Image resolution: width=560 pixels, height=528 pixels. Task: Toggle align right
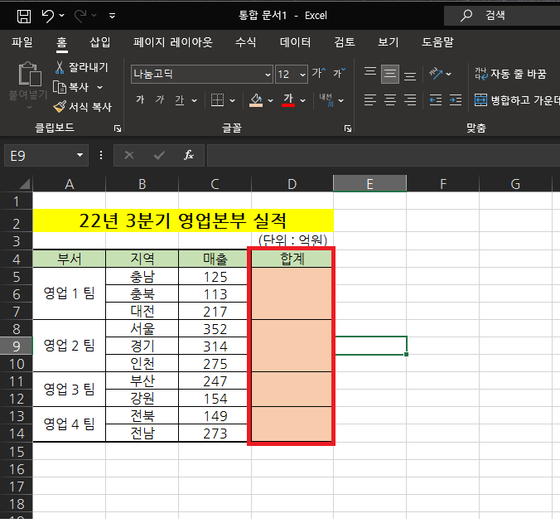(410, 100)
